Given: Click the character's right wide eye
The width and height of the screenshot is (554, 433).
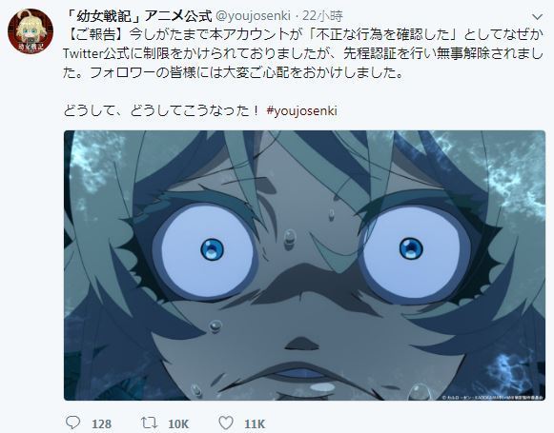Looking at the screenshot, I should point(413,251).
